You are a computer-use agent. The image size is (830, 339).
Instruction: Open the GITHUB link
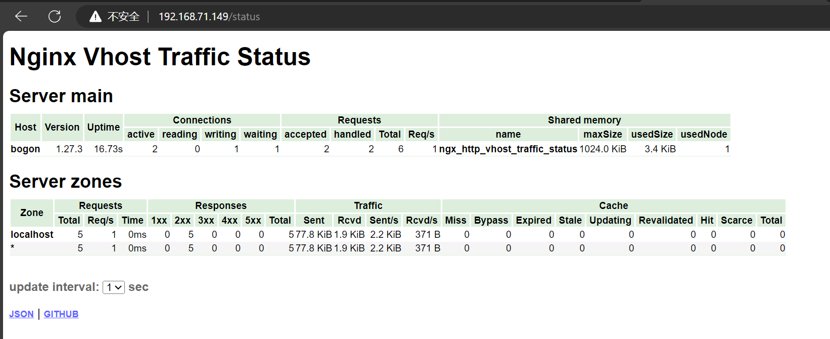coord(61,314)
